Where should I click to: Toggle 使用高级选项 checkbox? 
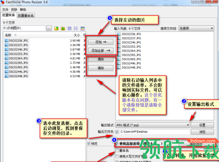coord(117,144)
